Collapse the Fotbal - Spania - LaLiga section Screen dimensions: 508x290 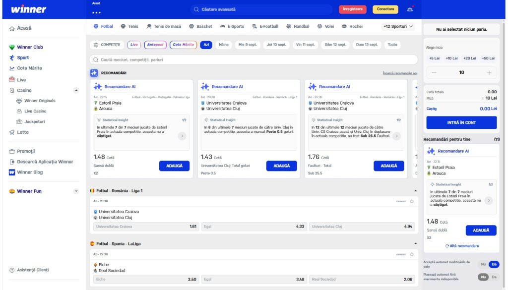coord(415,243)
